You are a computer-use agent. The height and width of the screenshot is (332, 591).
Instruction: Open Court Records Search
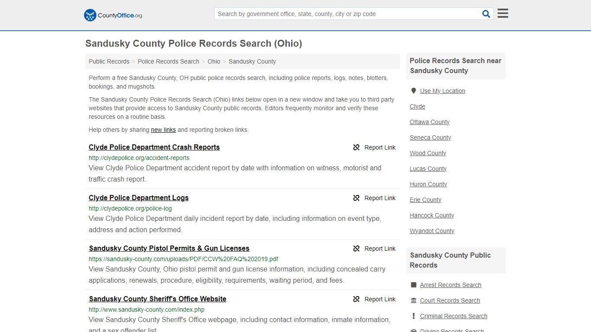[x=450, y=300]
